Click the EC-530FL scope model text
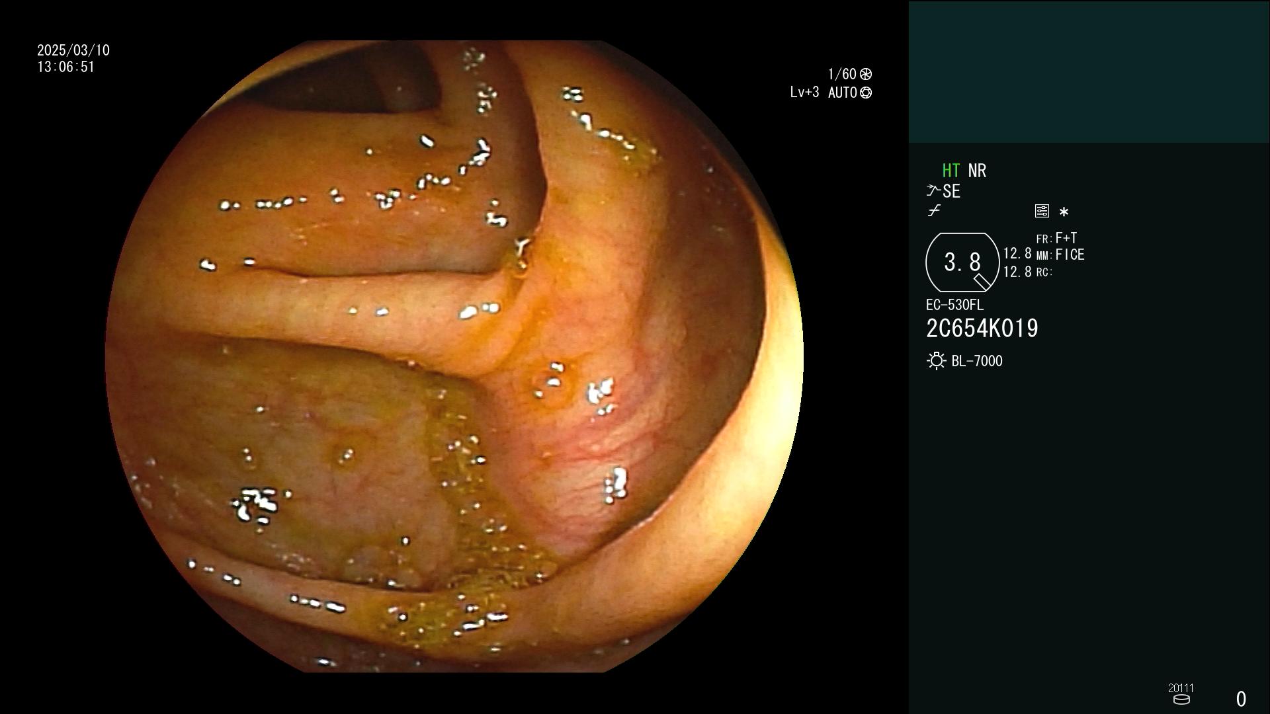 click(x=954, y=305)
